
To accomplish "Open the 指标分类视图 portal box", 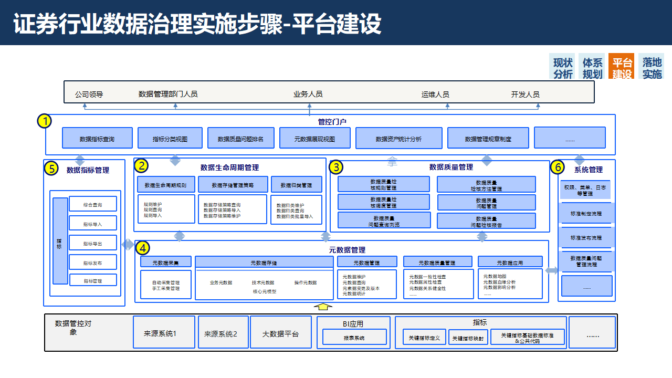I will pos(170,138).
